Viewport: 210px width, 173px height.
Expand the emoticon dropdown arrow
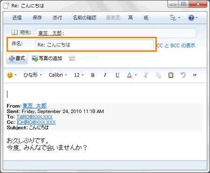[16, 75]
